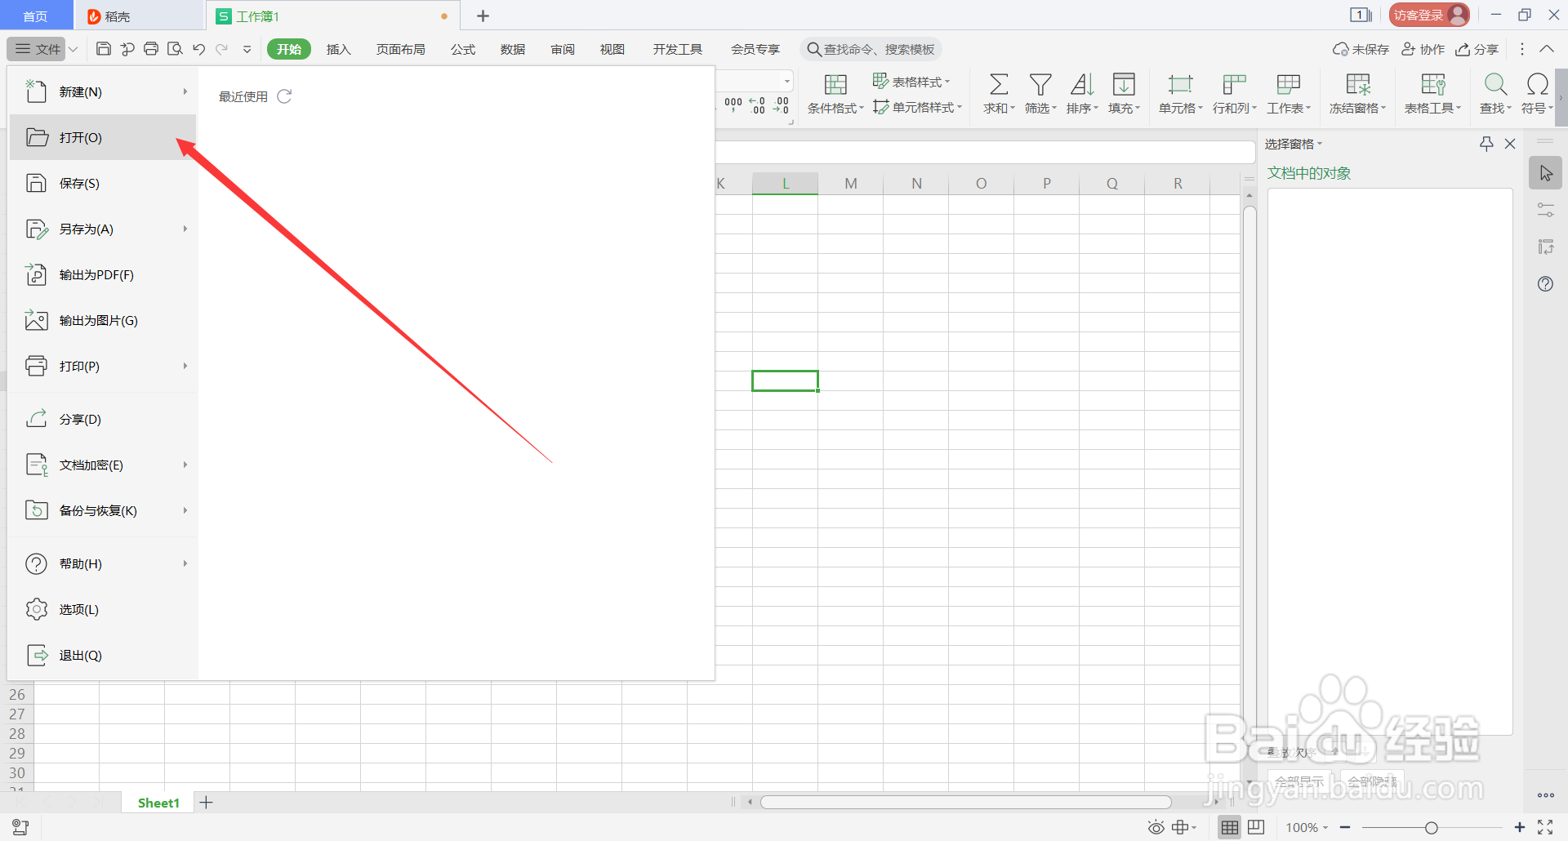Expand the 另存为 submenu arrow
The image size is (1568, 841).
pos(185,229)
